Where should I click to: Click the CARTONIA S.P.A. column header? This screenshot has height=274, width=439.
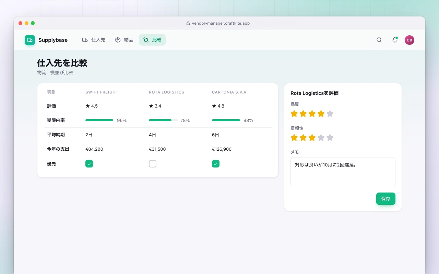(230, 92)
